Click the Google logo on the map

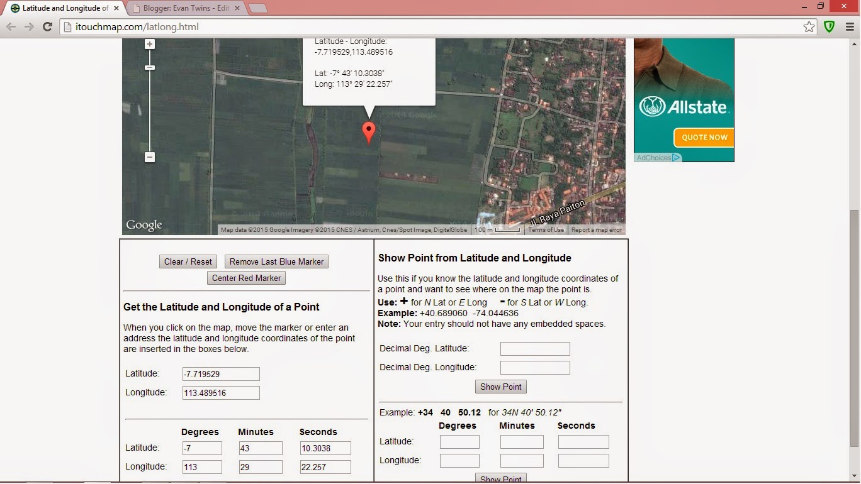tap(144, 224)
